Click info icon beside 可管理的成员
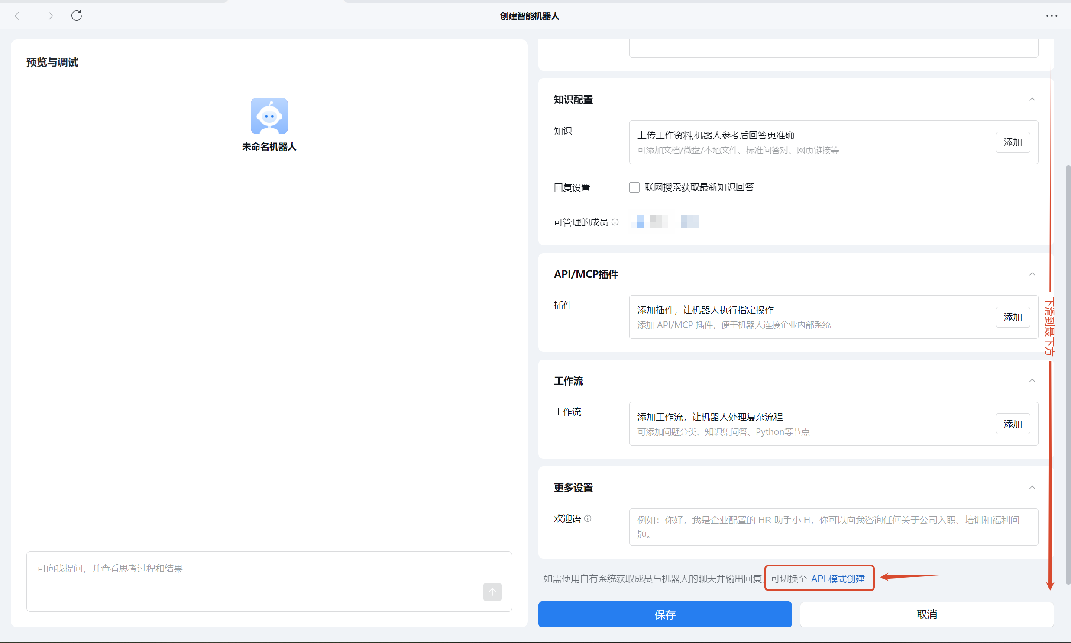 [x=615, y=222]
